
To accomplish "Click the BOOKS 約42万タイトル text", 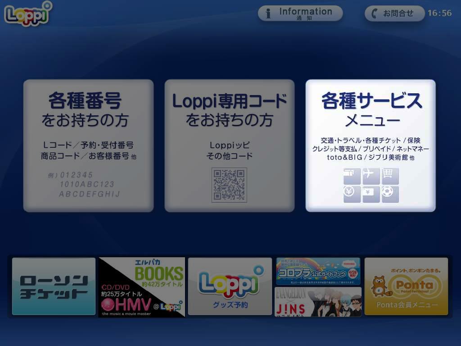I will (159, 276).
